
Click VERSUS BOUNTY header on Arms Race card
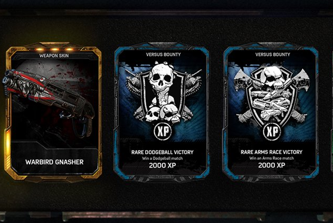tap(272, 54)
